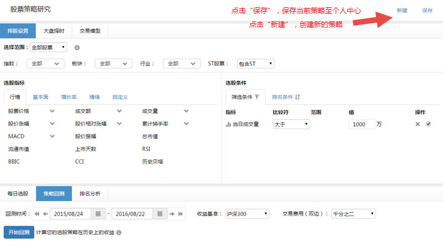Click the double-left rewind arrow for 回测时间
Viewport: 443px width, 246px height.
tap(37, 213)
